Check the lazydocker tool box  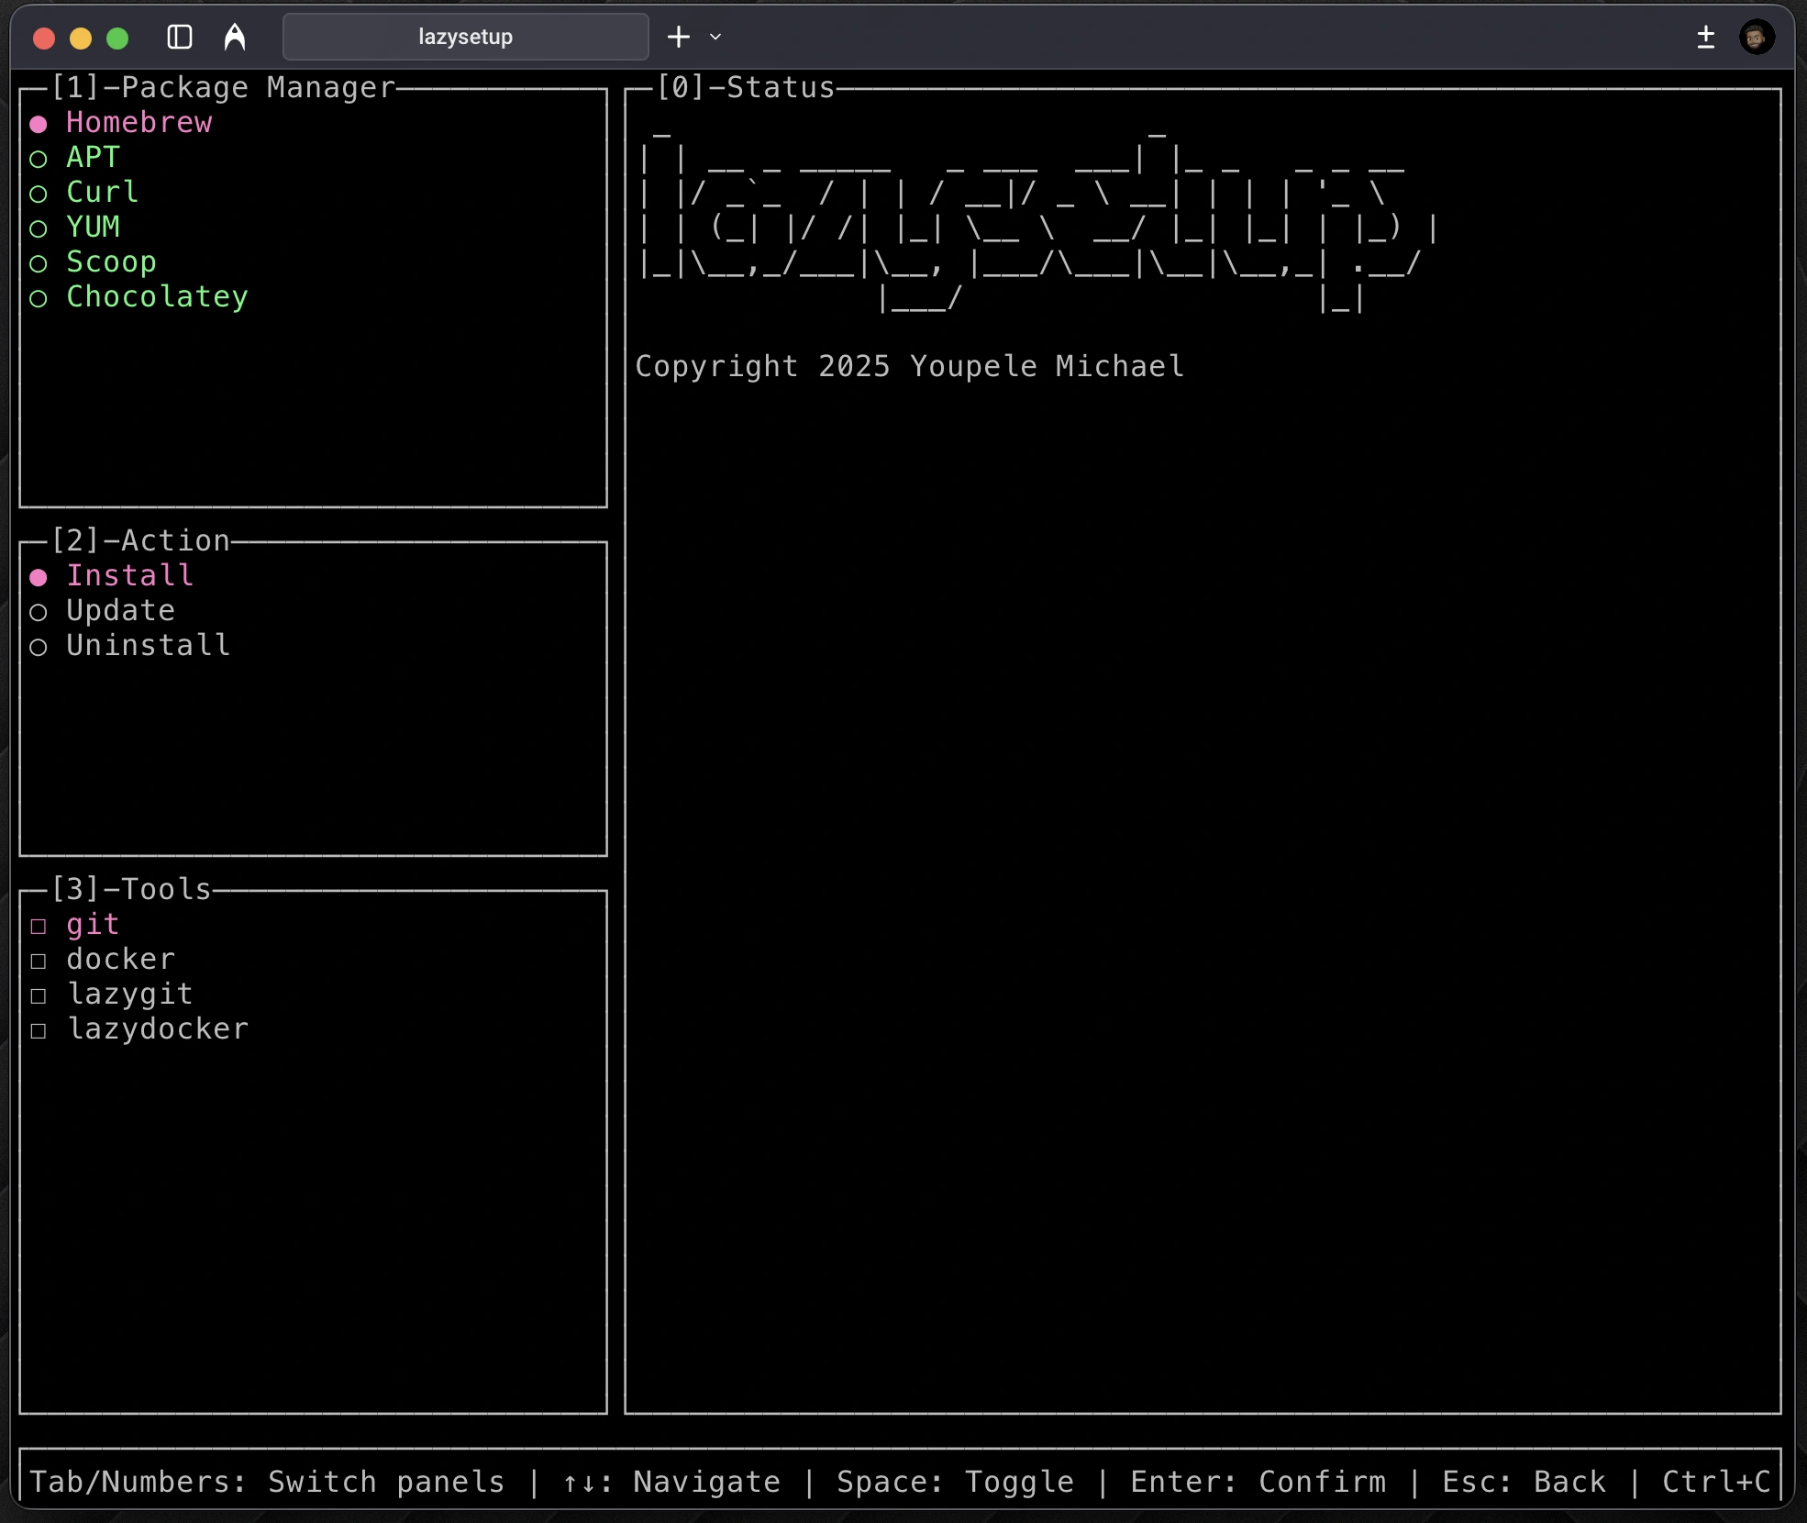[x=39, y=1030]
